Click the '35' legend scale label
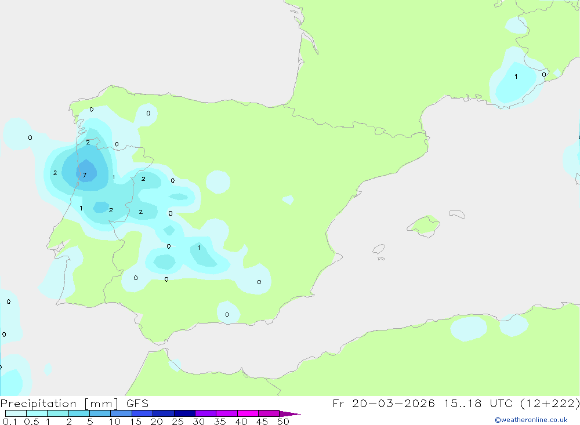 tap(220, 422)
